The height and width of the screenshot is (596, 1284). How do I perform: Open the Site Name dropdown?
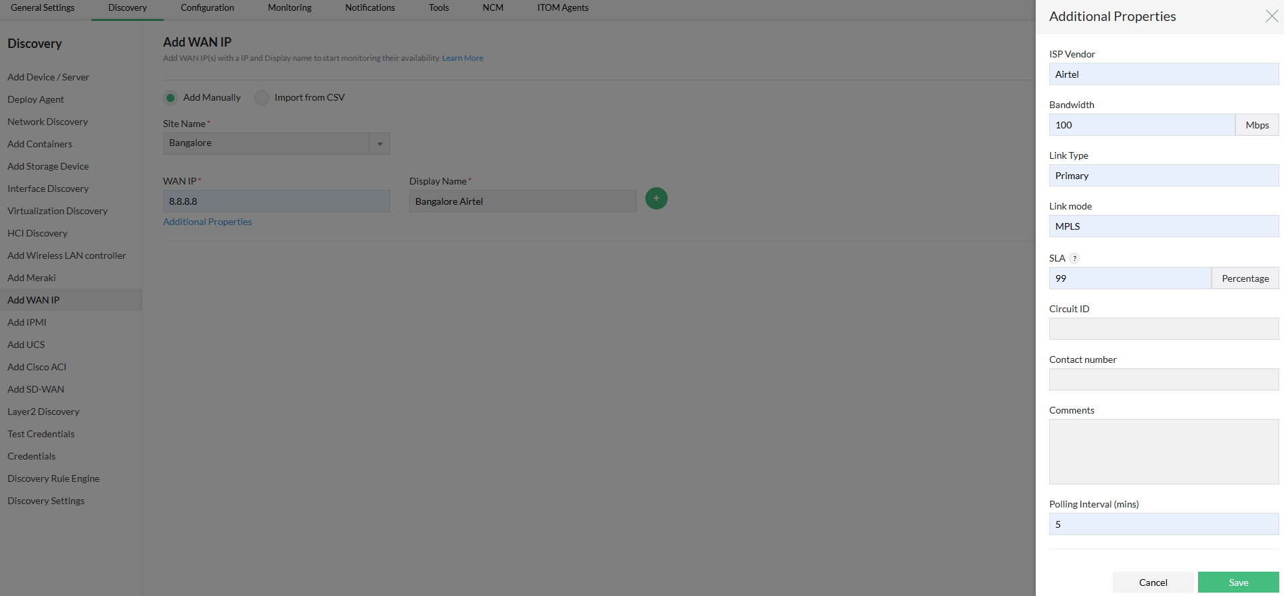pos(276,143)
